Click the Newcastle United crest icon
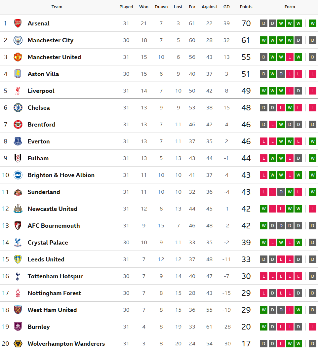The image size is (318, 351). pos(18,209)
